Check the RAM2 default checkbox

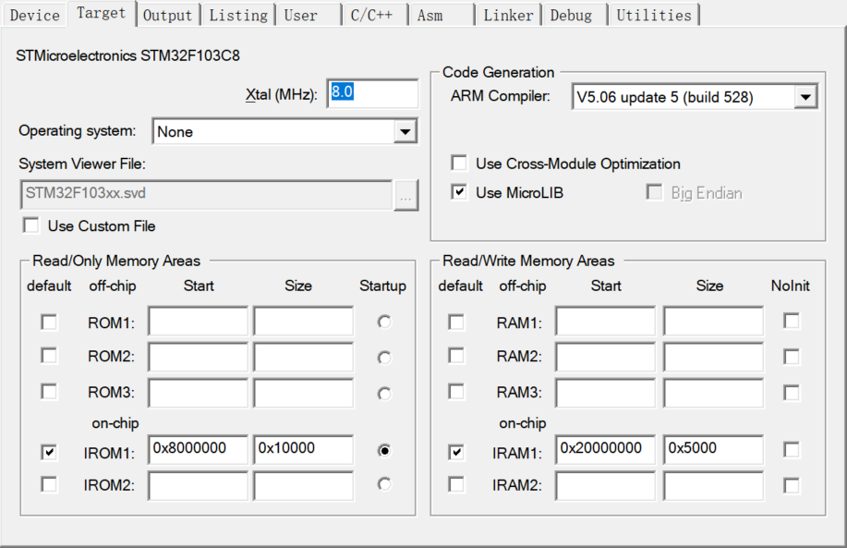[456, 356]
